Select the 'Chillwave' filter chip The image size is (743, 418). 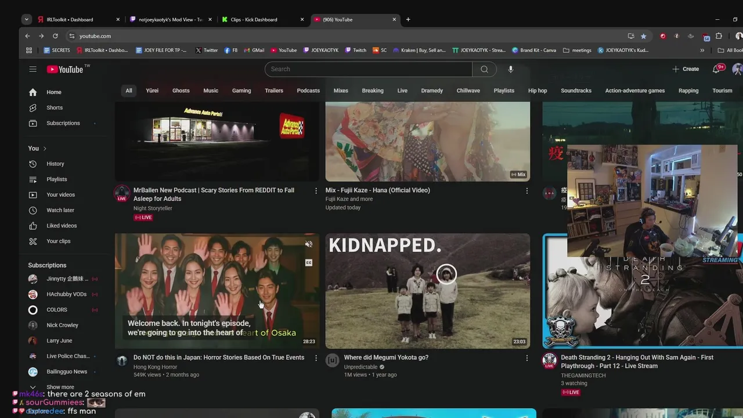[468, 91]
